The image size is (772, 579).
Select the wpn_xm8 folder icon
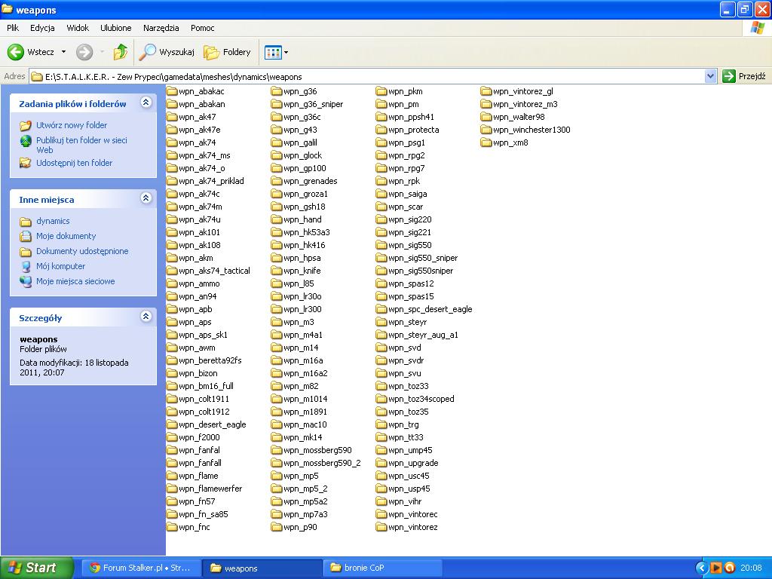(x=486, y=142)
